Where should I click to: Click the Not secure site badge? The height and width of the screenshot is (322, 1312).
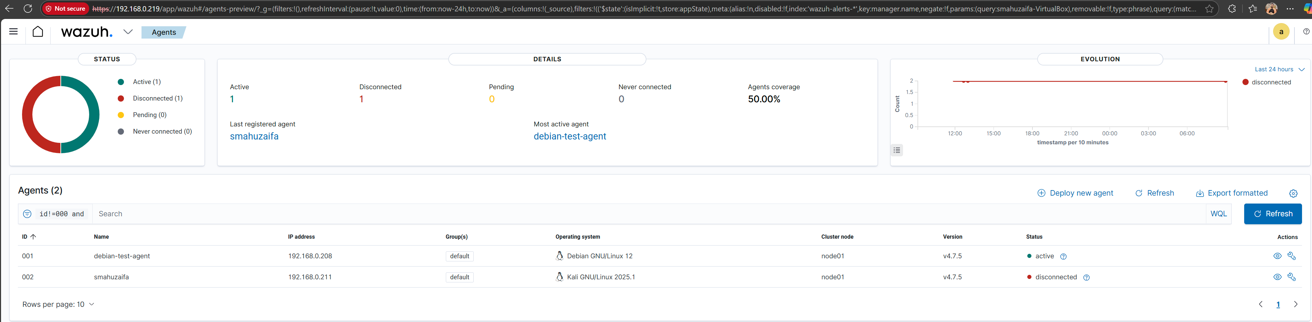[65, 9]
